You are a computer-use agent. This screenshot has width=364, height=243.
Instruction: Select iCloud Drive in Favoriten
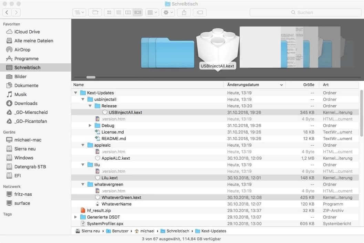pos(27,32)
